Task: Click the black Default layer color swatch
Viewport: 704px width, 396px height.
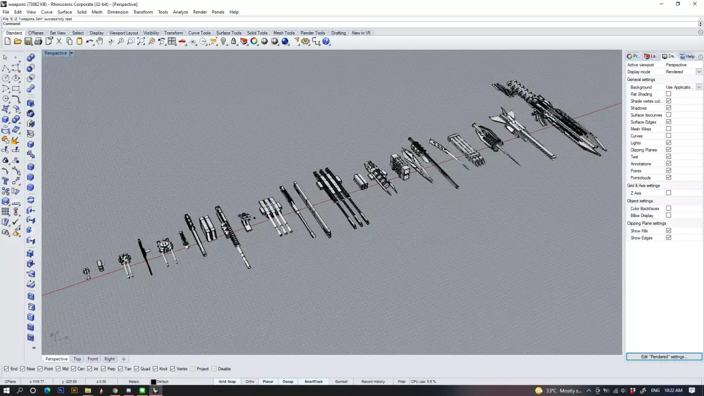Action: 153,381
